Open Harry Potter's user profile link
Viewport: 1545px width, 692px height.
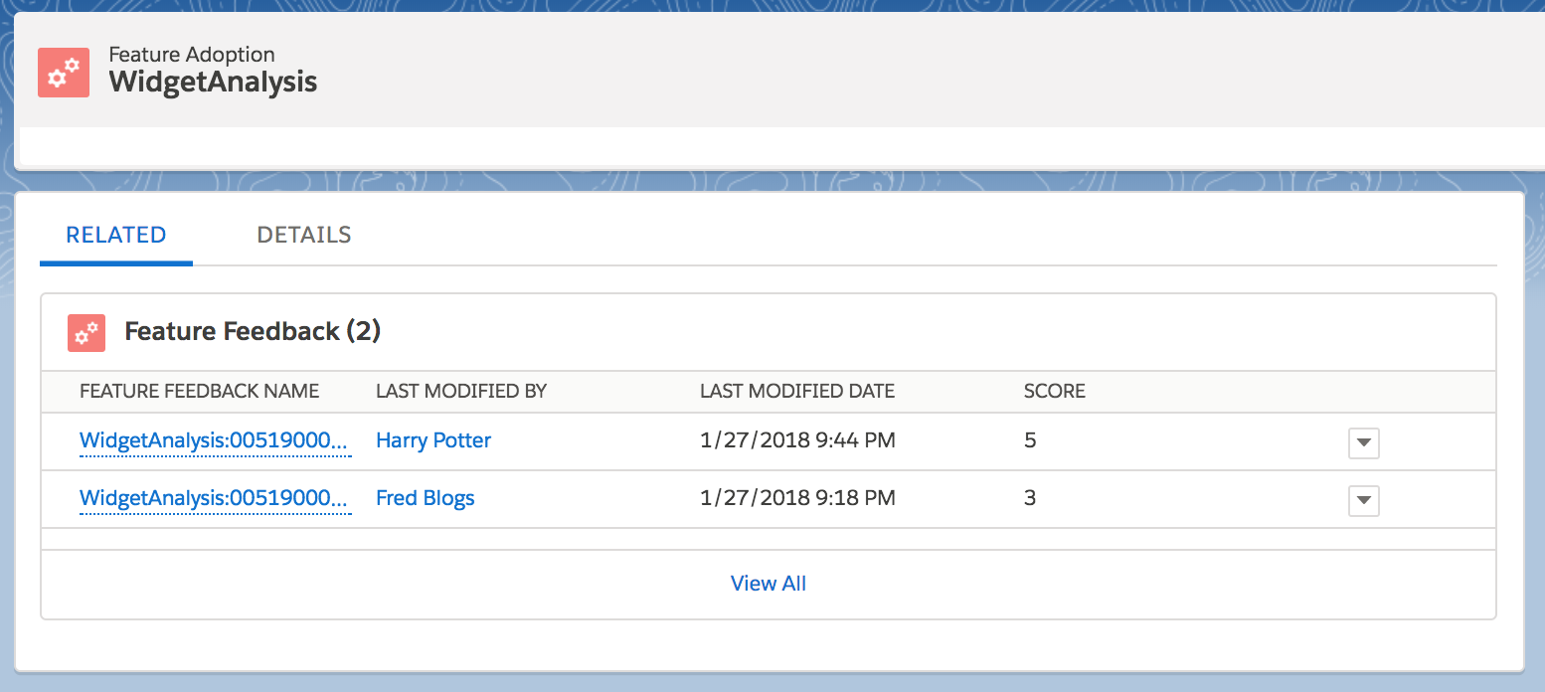point(433,440)
